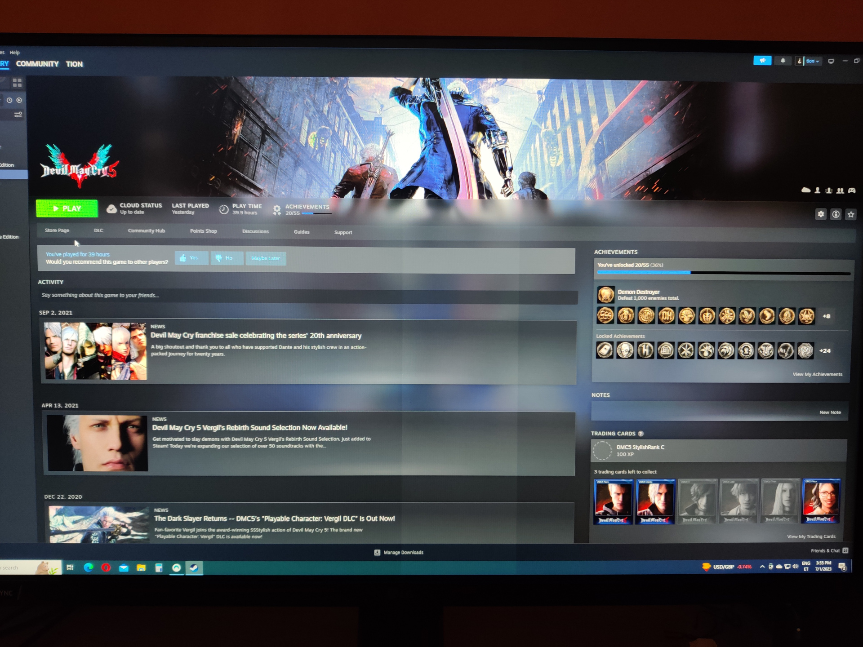
Task: Open game settings gear beside the info icon
Action: pos(821,214)
